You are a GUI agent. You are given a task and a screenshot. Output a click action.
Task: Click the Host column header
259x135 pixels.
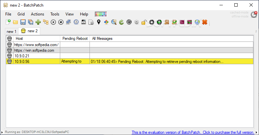37,39
